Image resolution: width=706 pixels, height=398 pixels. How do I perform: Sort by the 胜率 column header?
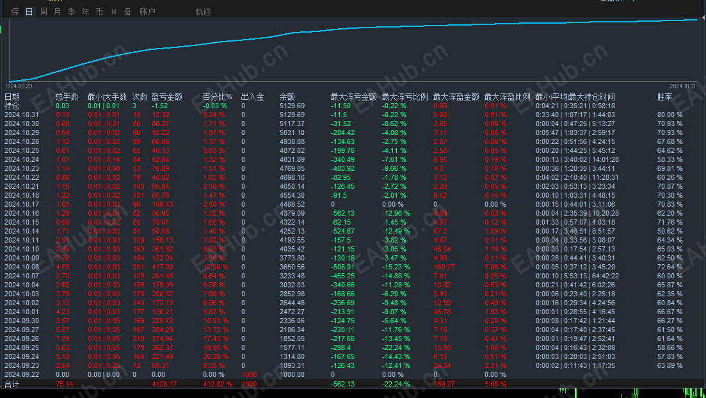tap(664, 97)
